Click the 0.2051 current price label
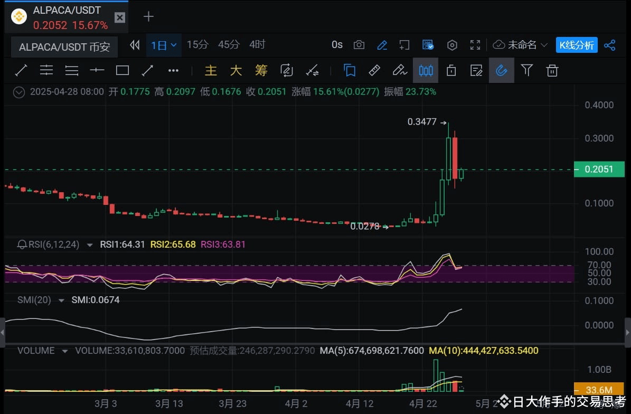Screen dimensions: 631x414 [x=599, y=170]
